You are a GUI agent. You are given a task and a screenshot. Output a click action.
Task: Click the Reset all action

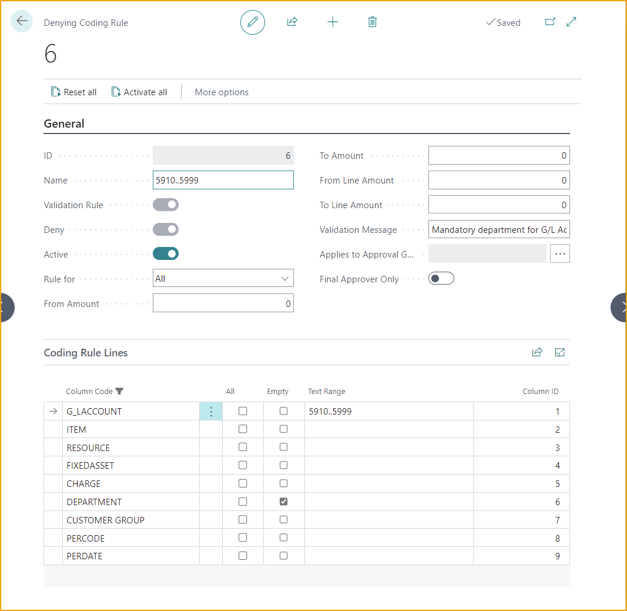pos(74,92)
